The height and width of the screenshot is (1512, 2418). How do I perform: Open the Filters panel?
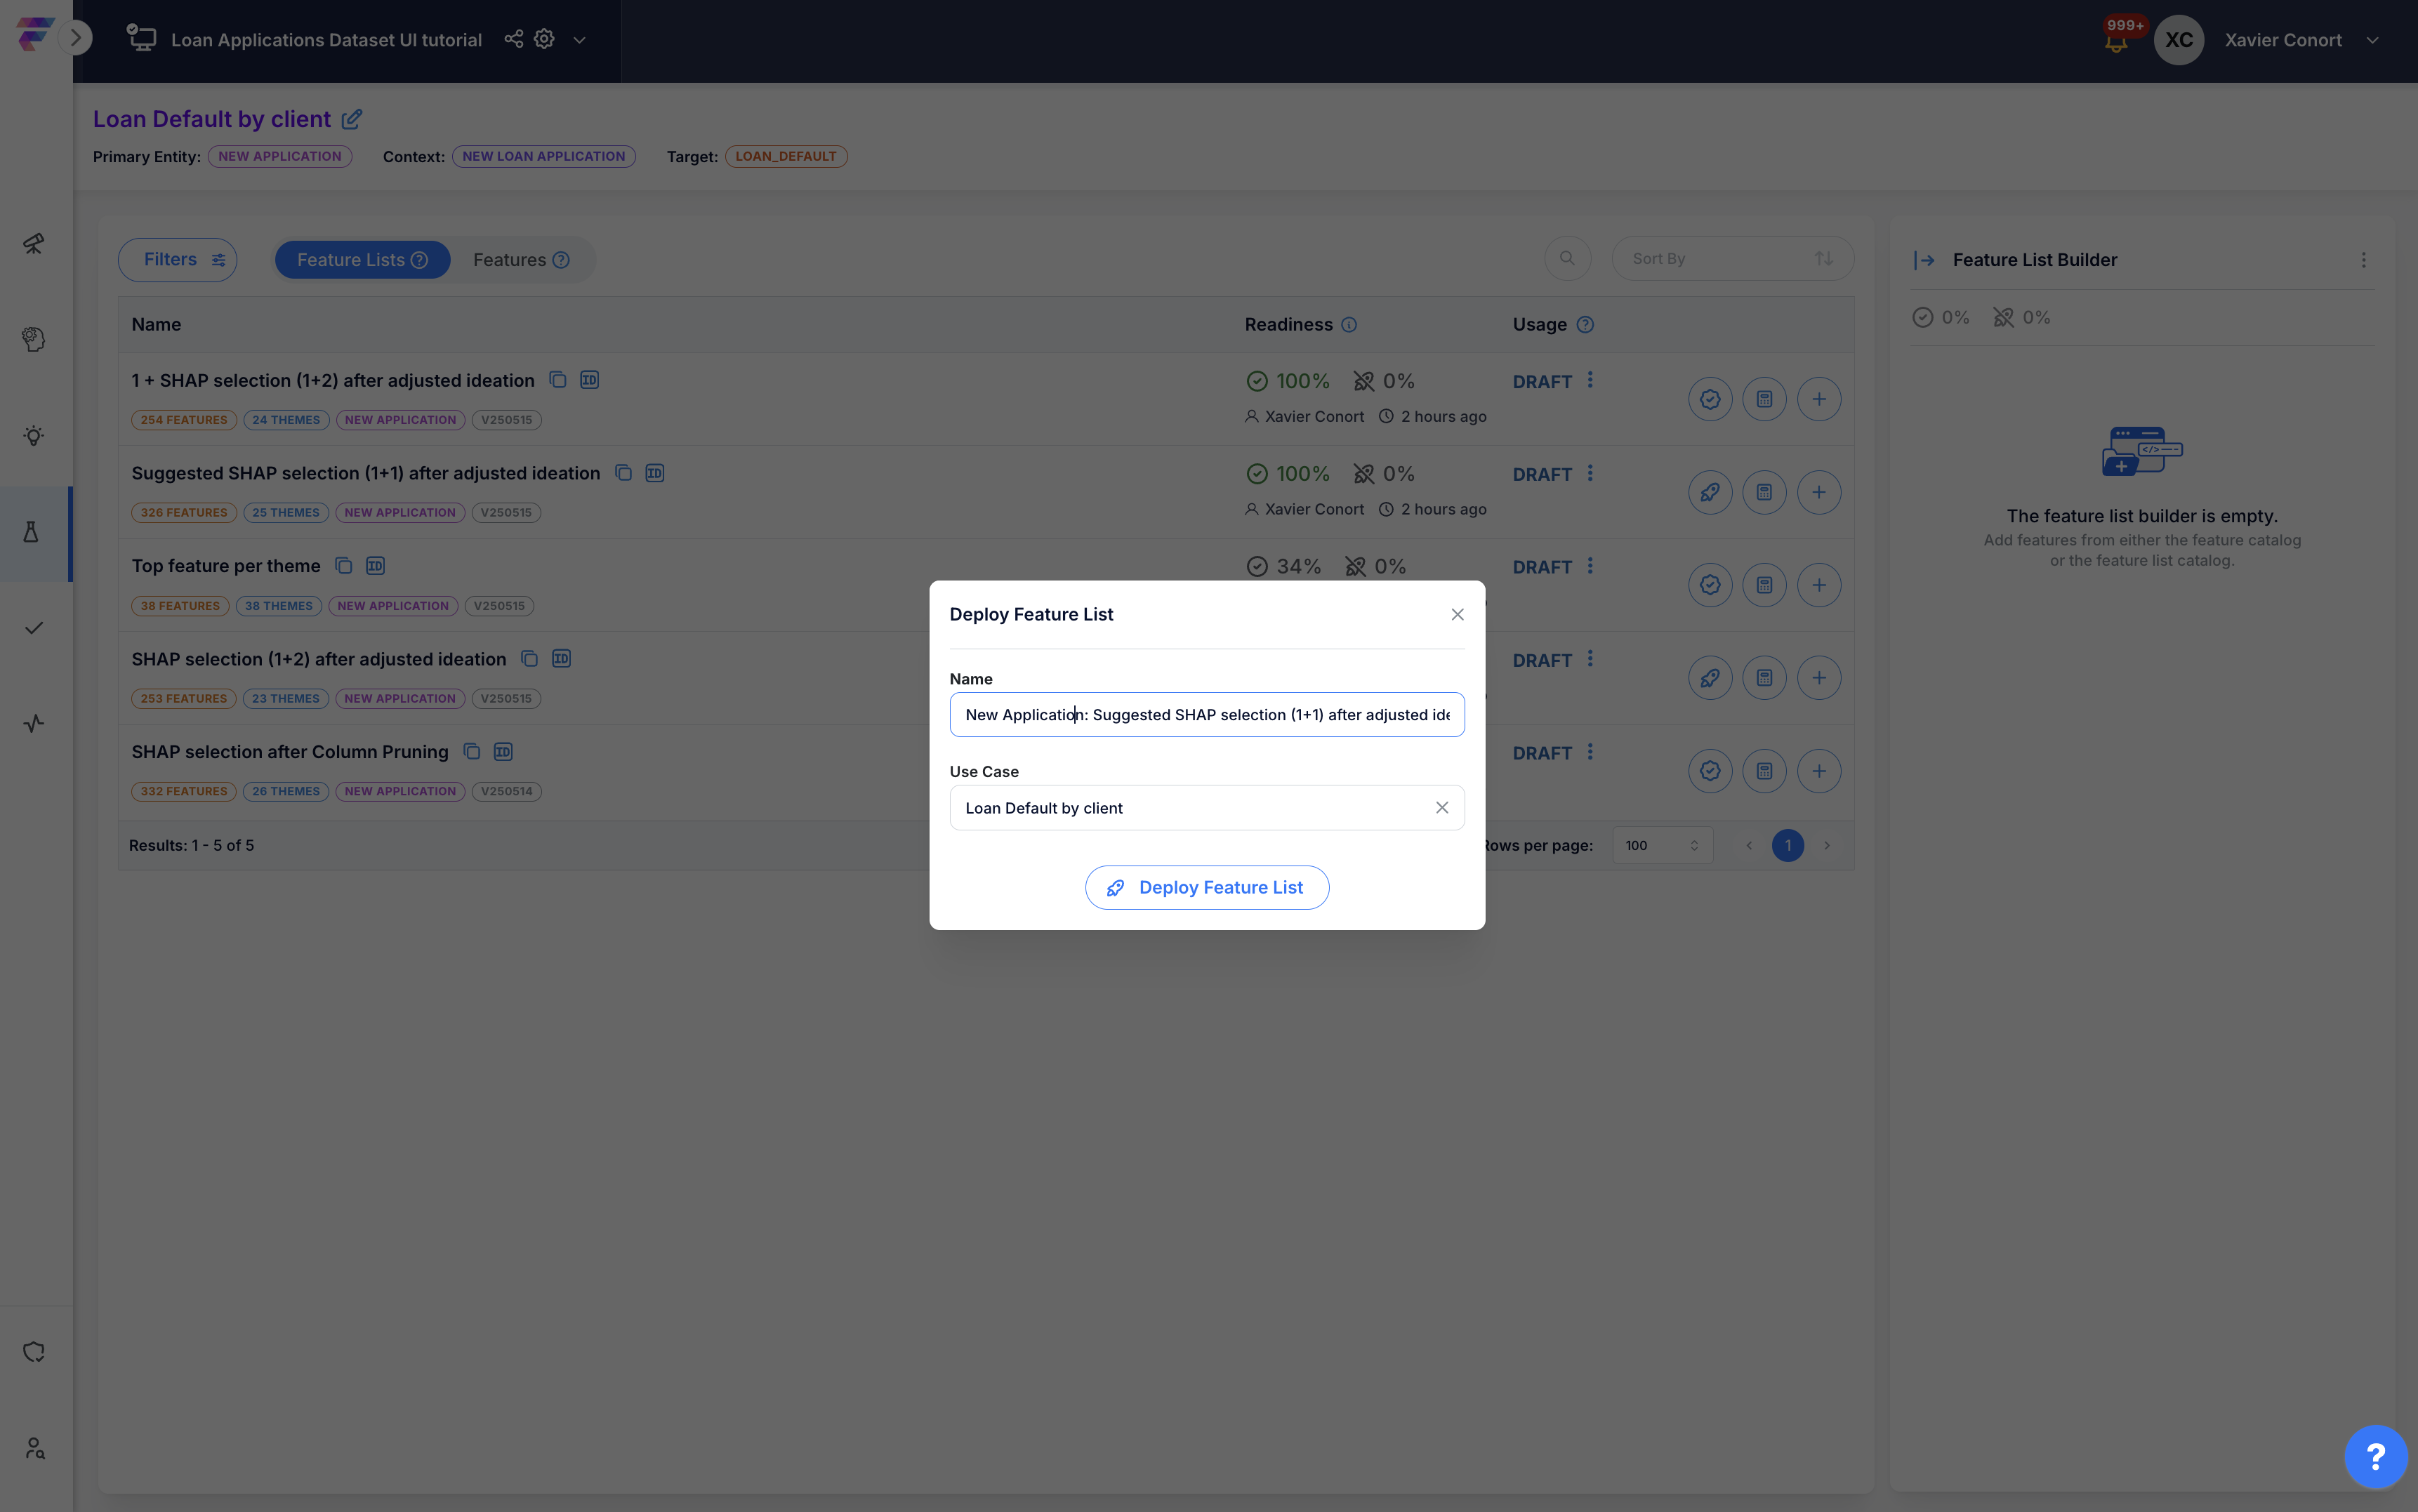click(177, 260)
